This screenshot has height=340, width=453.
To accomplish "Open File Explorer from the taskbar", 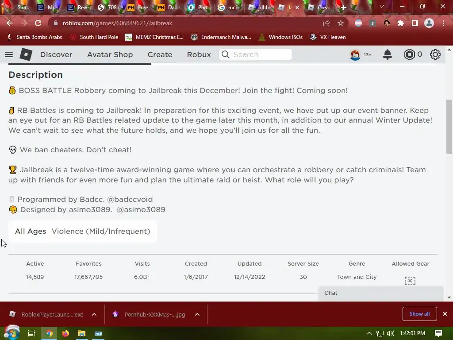I will pyautogui.click(x=82, y=333).
